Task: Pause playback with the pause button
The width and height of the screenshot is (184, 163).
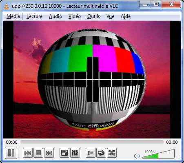Action: (11, 153)
